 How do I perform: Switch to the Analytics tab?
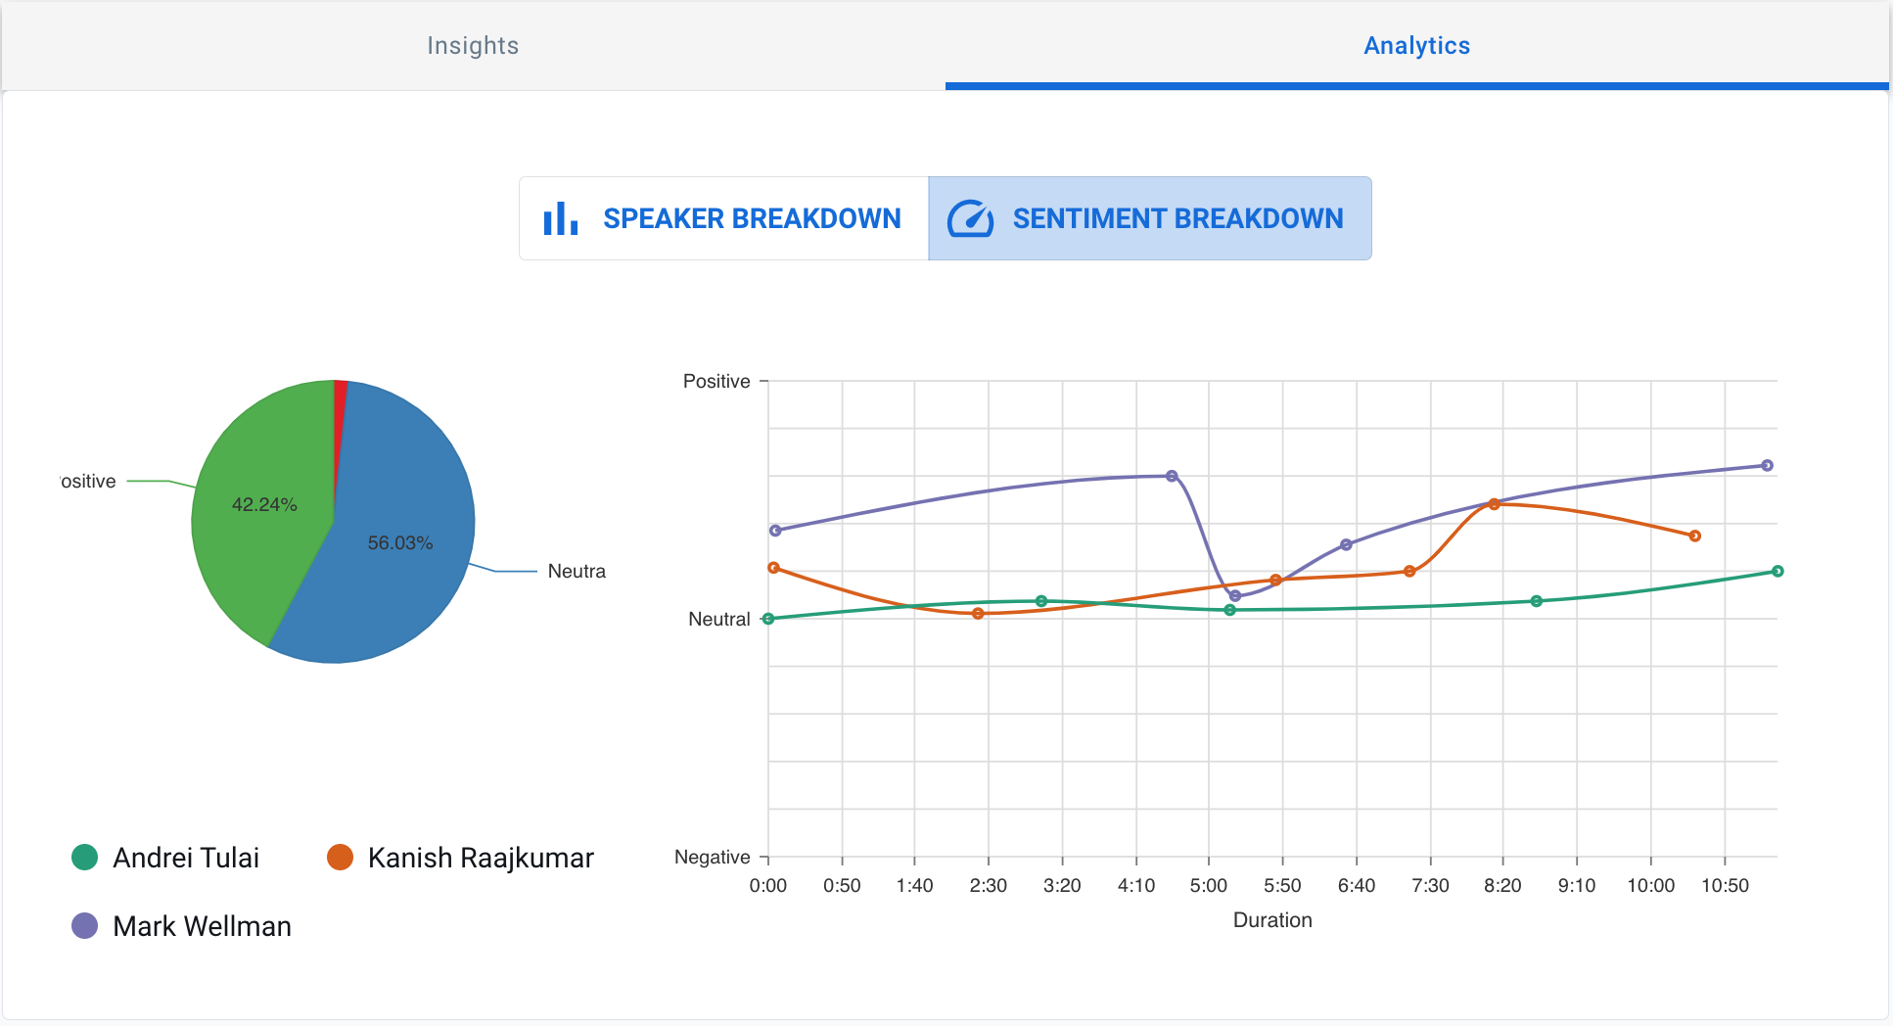pos(1415,45)
